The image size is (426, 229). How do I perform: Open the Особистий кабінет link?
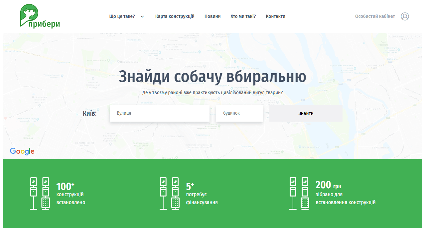375,16
